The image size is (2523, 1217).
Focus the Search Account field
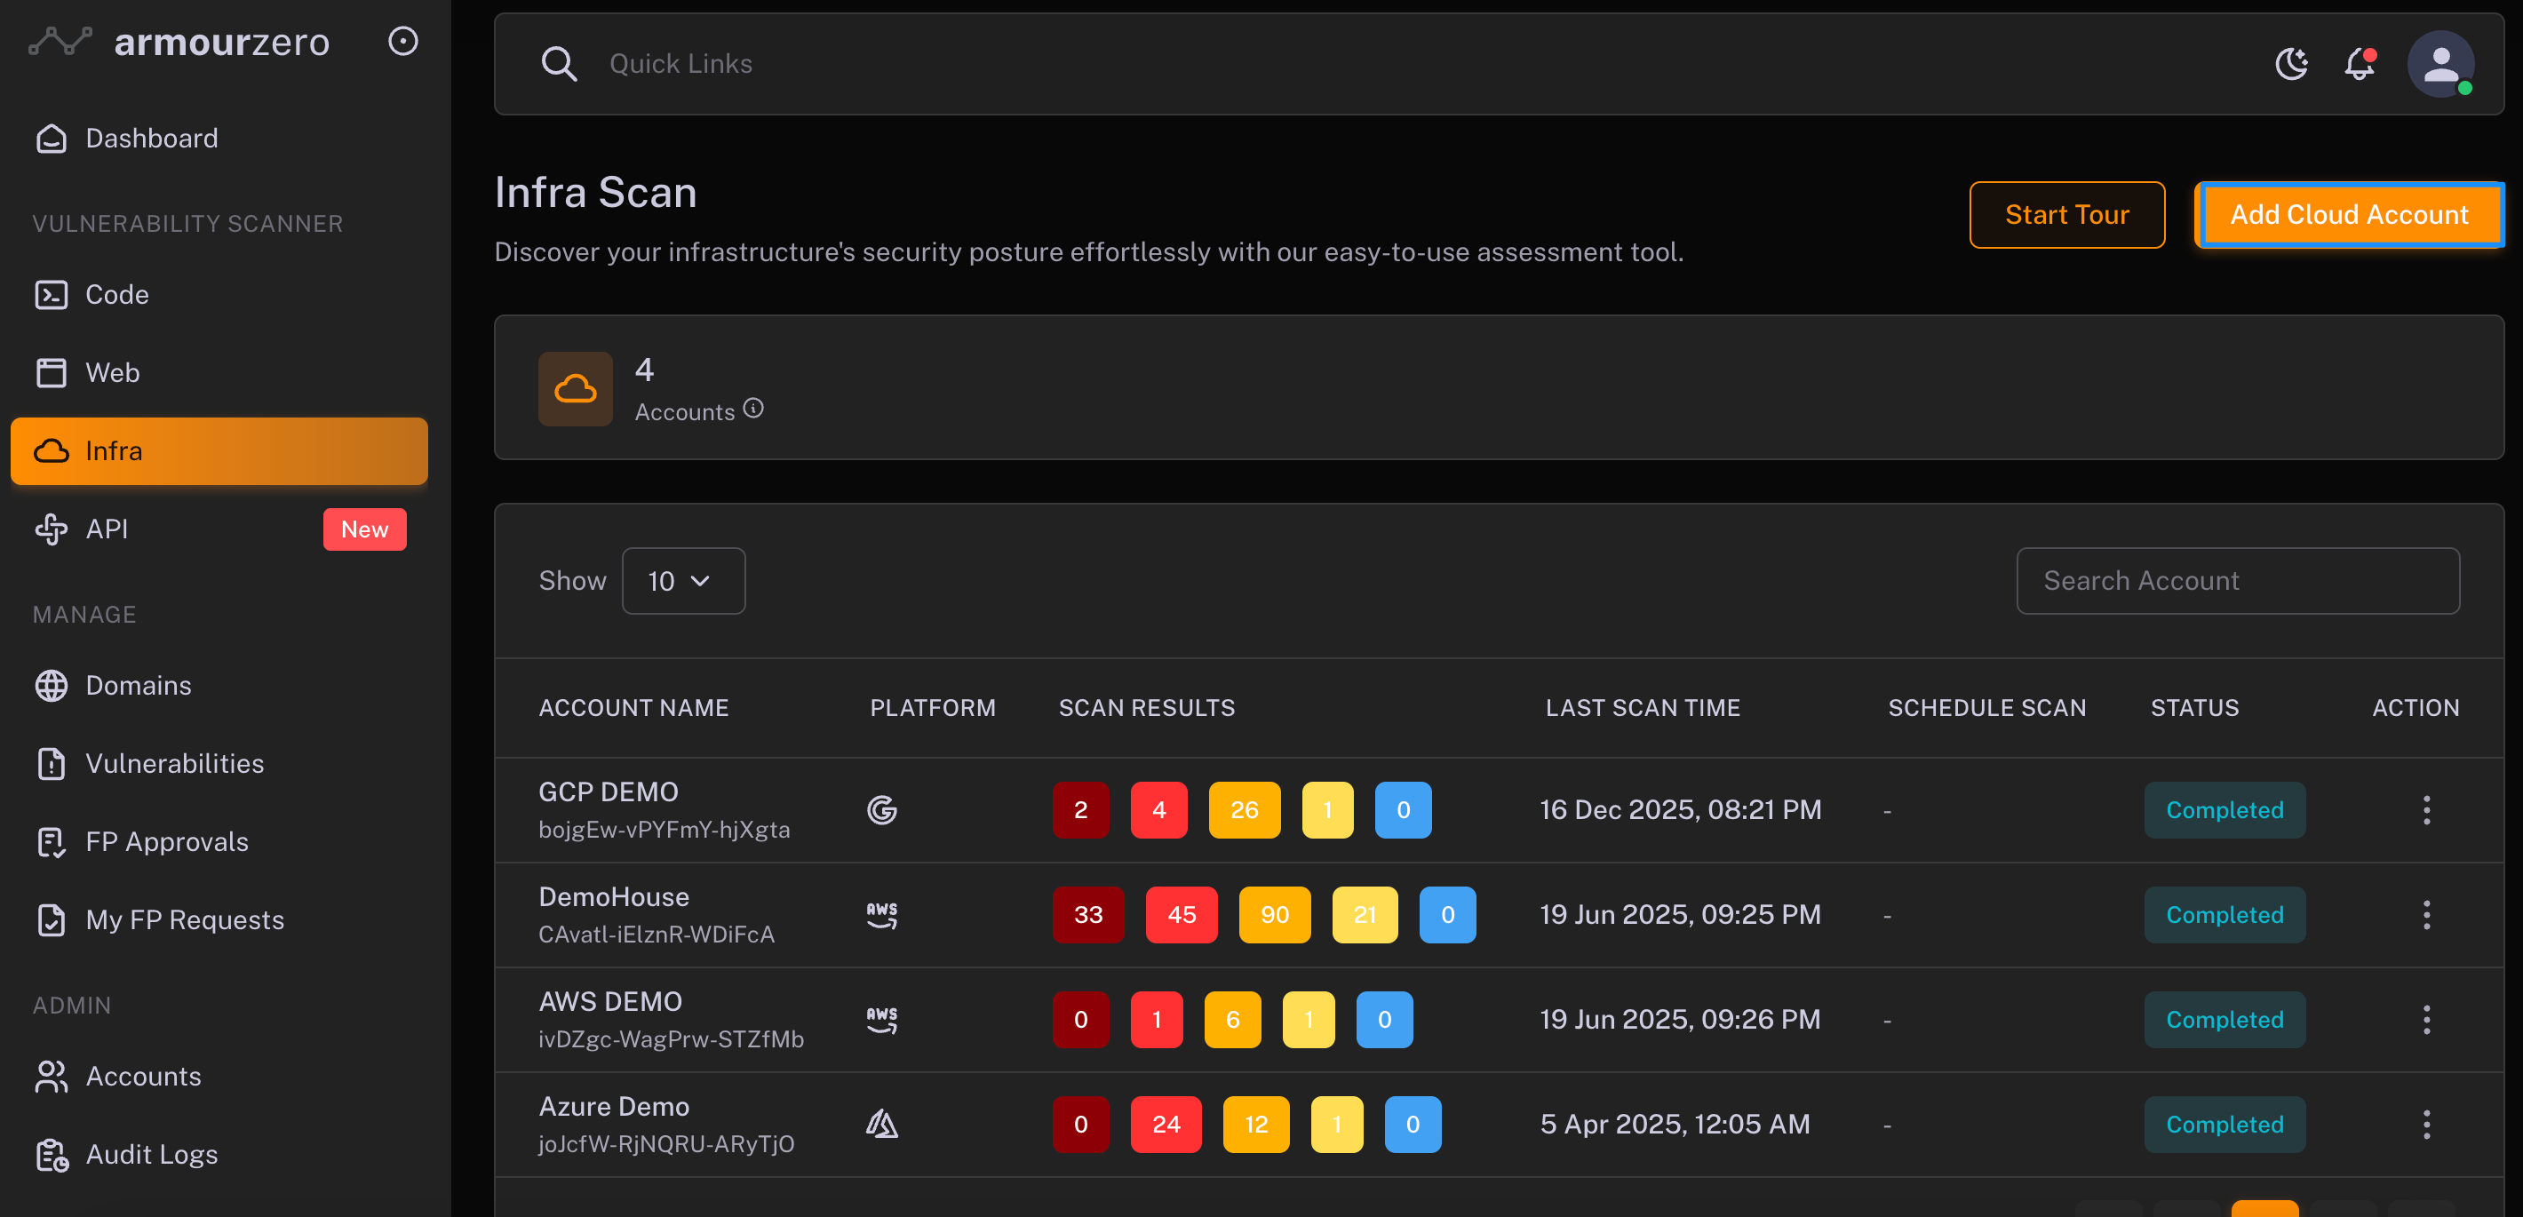[x=2237, y=581]
